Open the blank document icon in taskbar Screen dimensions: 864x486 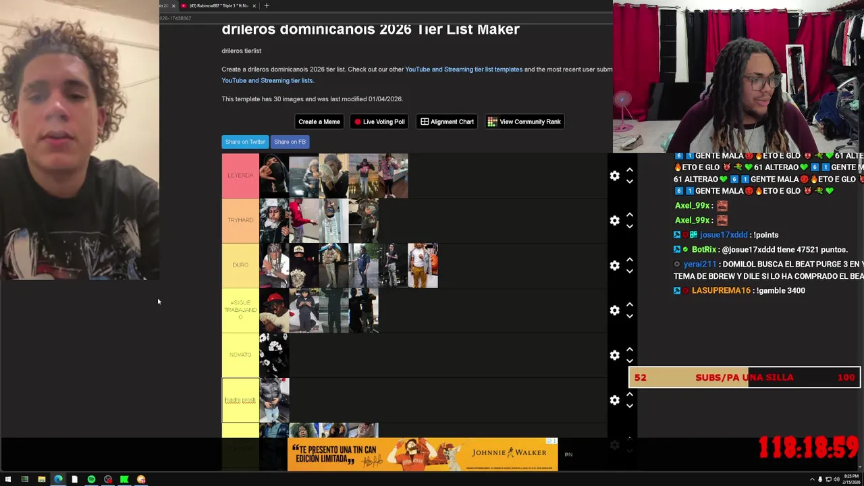(74, 479)
